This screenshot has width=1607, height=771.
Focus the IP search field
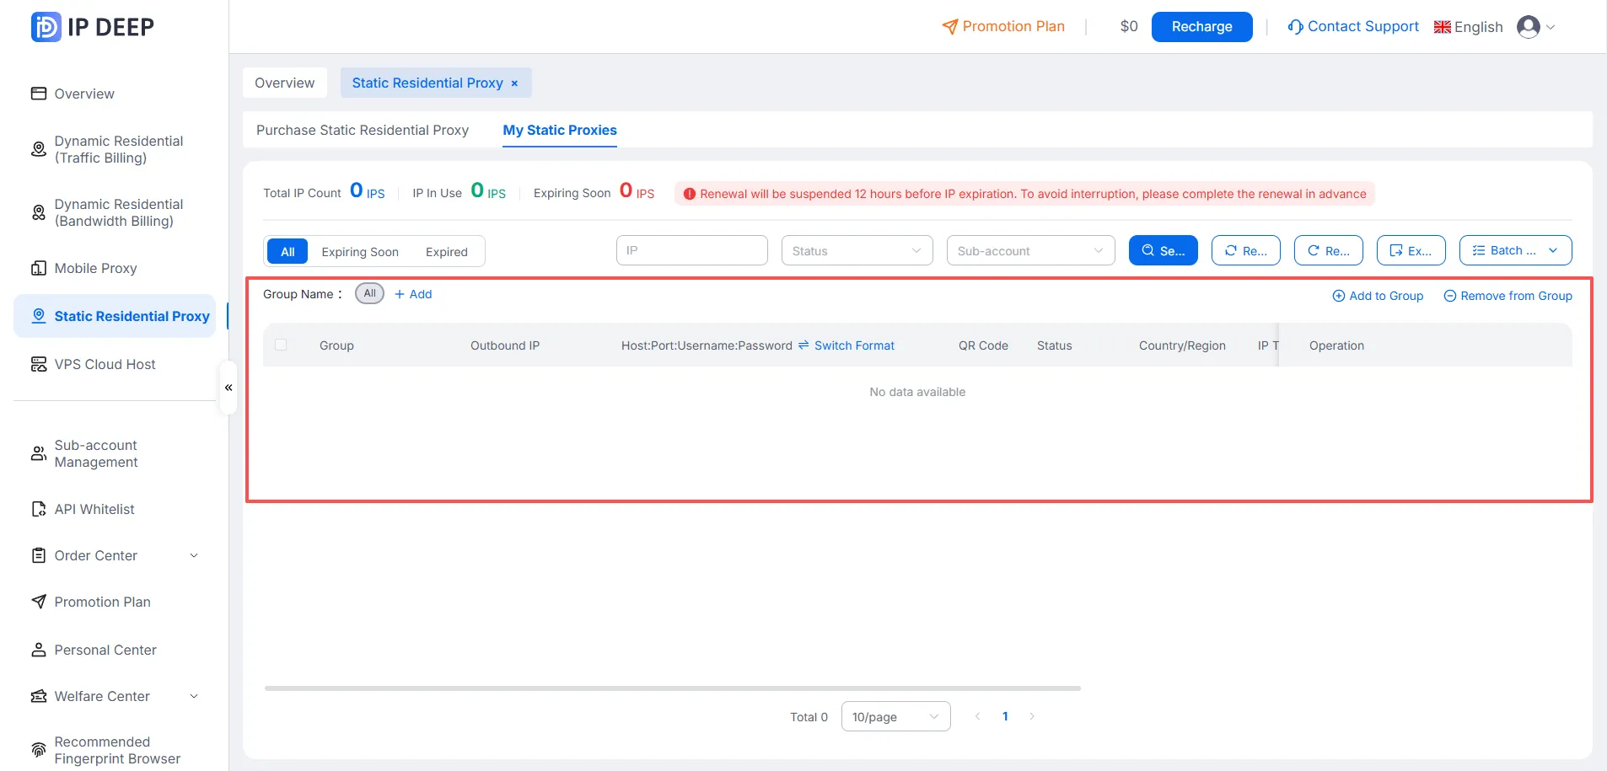(692, 250)
